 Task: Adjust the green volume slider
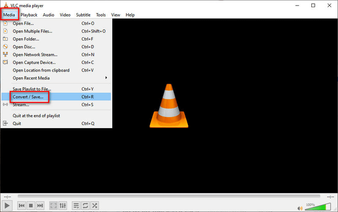(319, 207)
